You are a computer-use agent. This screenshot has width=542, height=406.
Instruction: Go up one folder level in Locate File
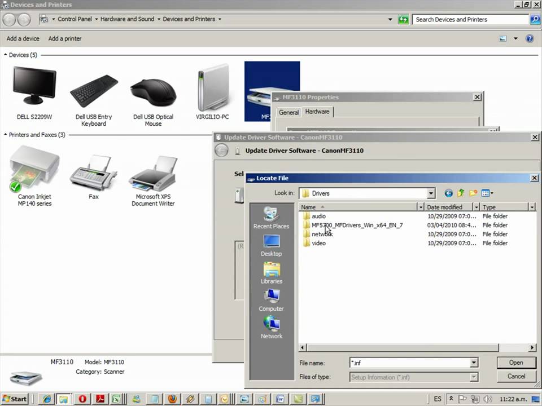461,193
